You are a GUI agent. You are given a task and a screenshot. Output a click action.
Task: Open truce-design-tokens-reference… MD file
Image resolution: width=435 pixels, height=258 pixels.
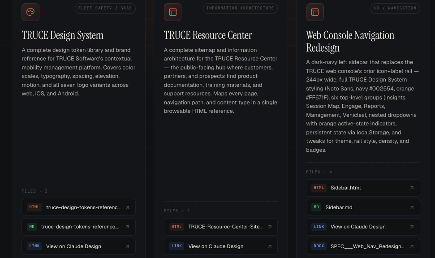tap(78, 227)
